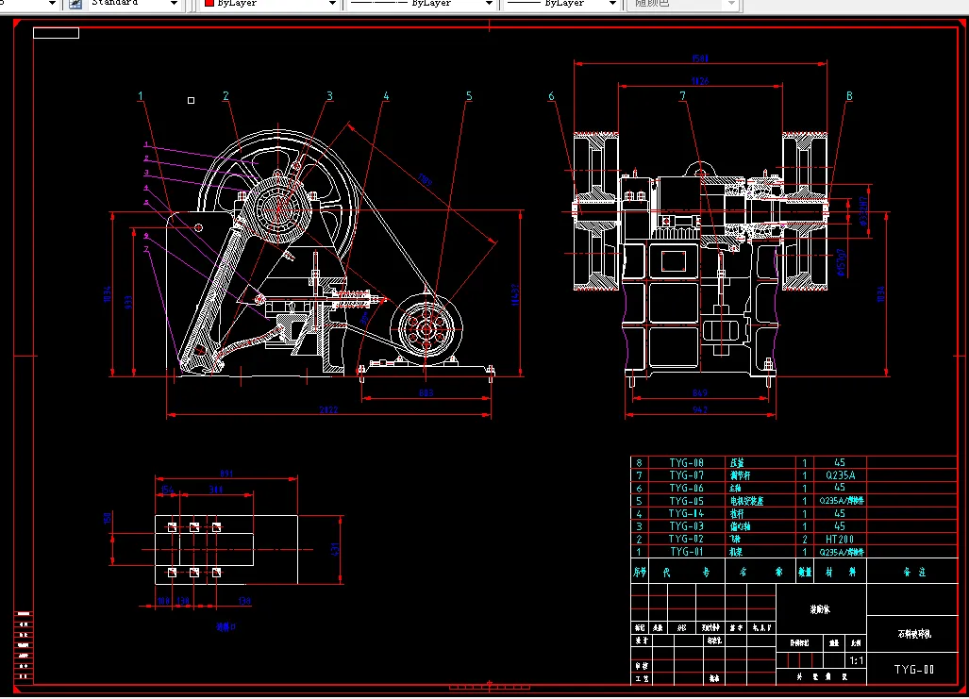This screenshot has width=969, height=699.
Task: Select part code TYG-02 in parts list
Action: (x=687, y=539)
